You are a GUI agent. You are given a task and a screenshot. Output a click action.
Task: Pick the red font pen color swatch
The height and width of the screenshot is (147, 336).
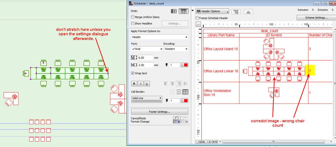tap(185, 65)
